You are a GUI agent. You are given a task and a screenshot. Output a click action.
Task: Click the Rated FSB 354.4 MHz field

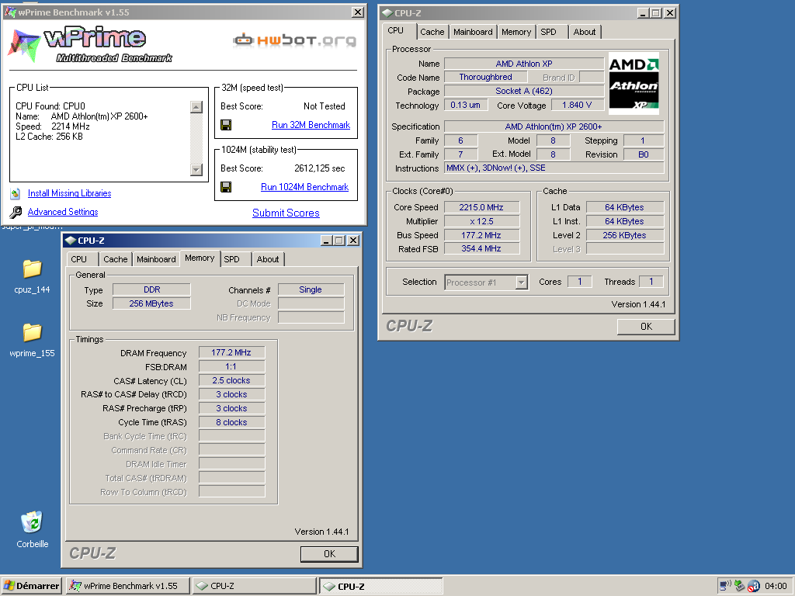pos(481,248)
